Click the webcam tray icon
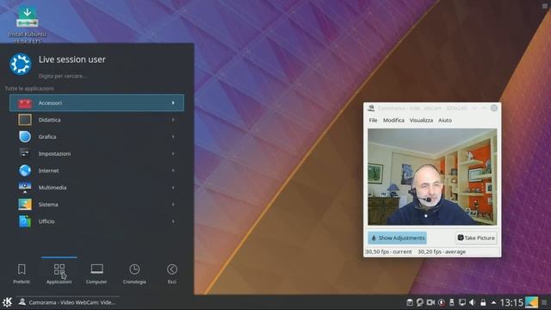This screenshot has width=551, height=310. (420, 302)
